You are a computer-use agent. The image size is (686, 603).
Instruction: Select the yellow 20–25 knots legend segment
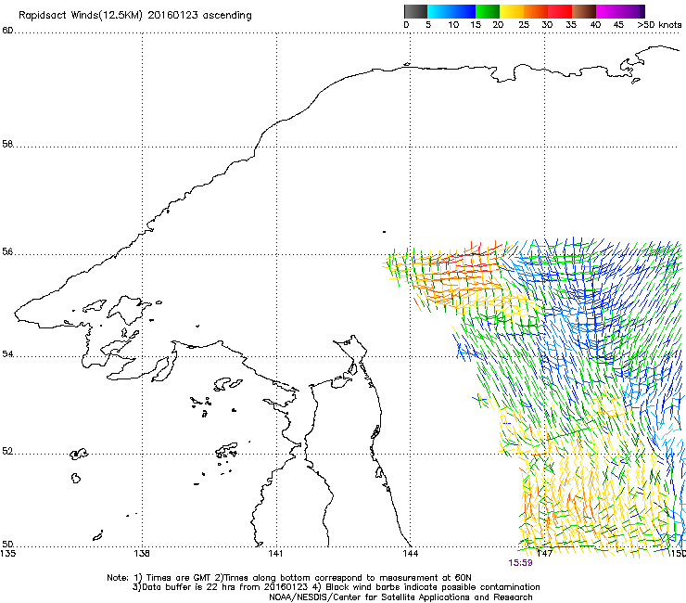point(512,11)
